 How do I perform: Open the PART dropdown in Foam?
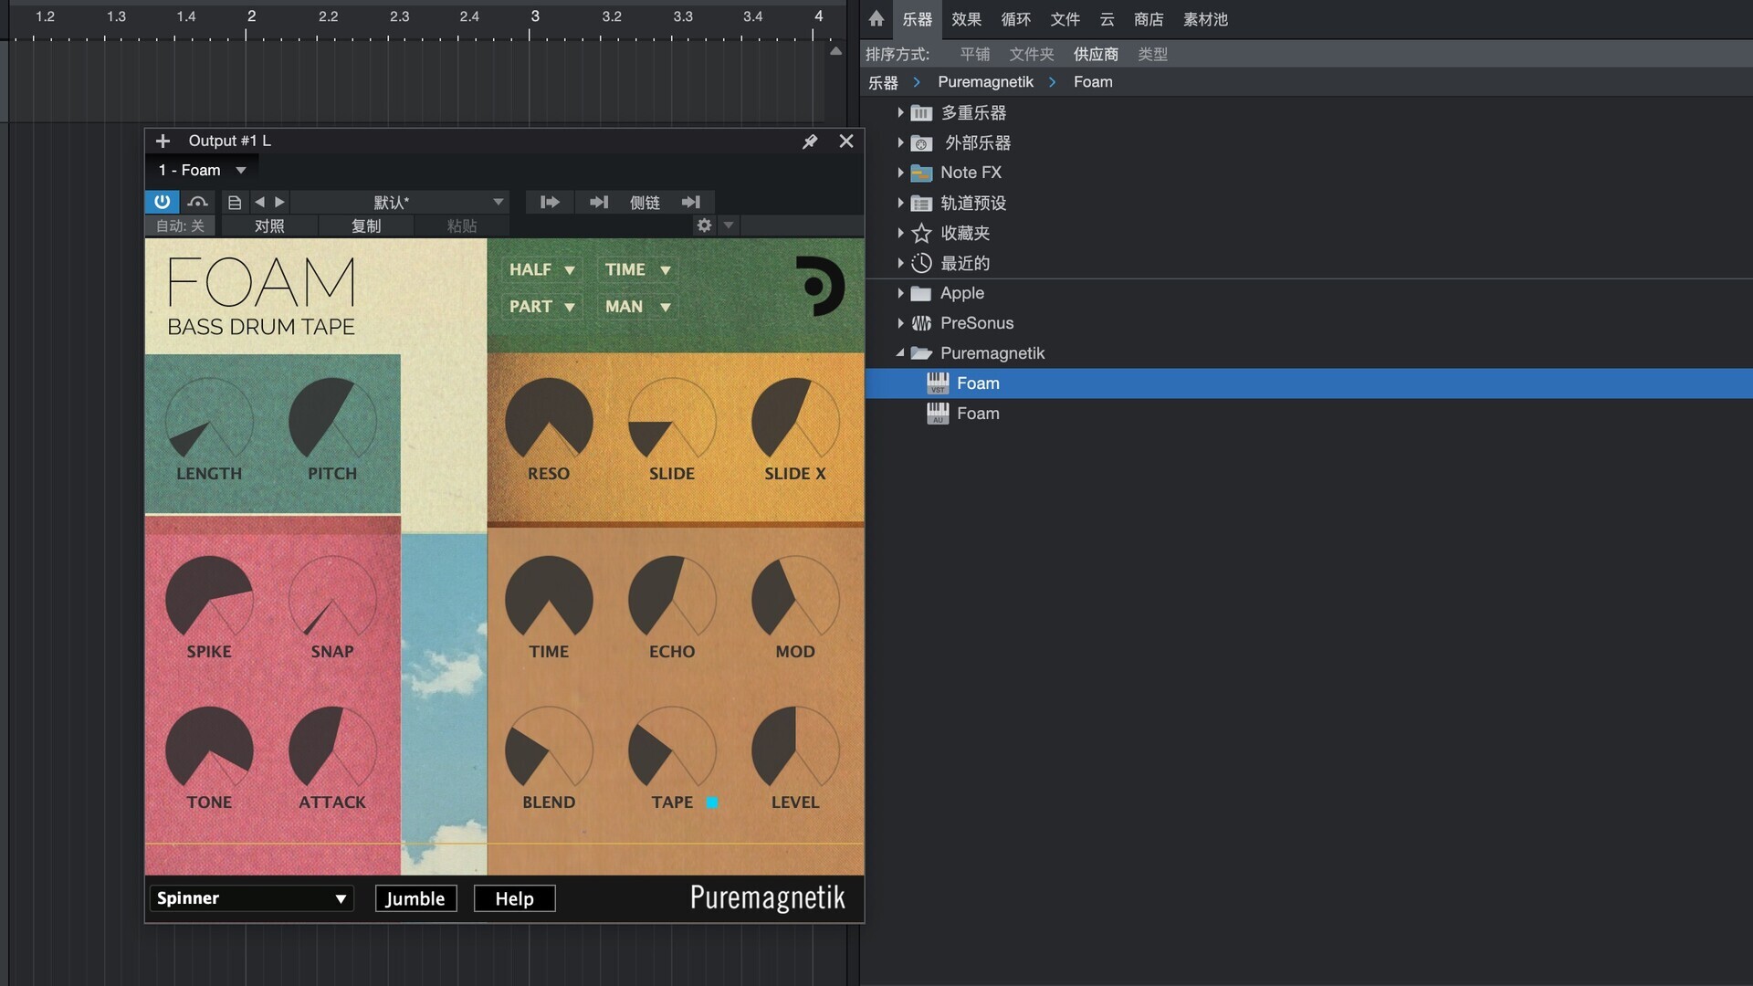(541, 307)
